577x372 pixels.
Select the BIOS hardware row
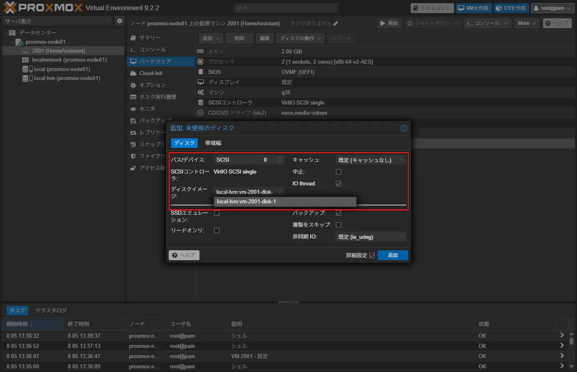click(385, 72)
